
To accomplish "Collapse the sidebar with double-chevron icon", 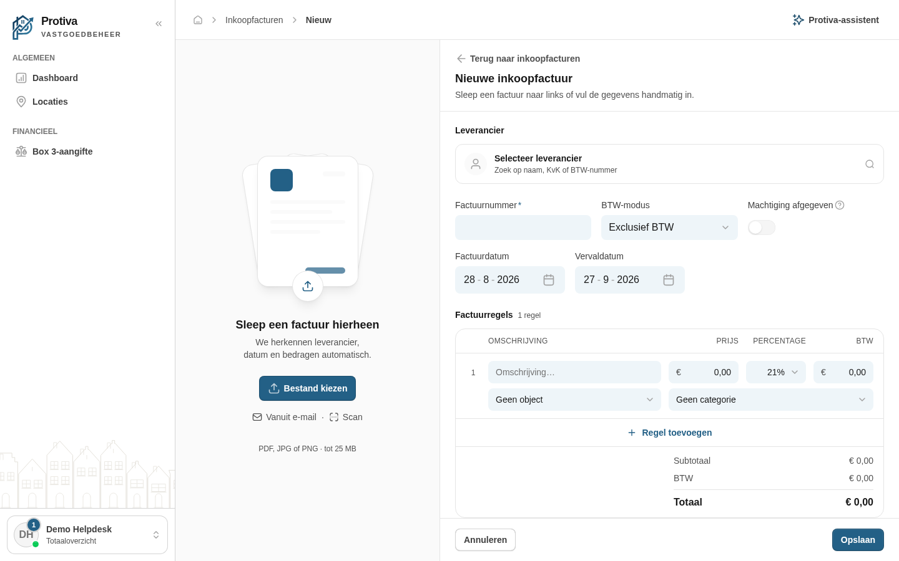I will tap(159, 24).
